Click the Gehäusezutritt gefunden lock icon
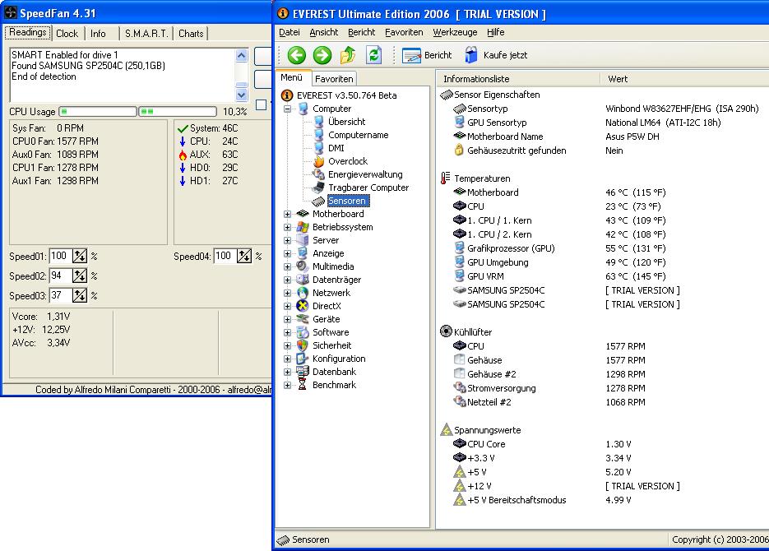 pos(459,150)
